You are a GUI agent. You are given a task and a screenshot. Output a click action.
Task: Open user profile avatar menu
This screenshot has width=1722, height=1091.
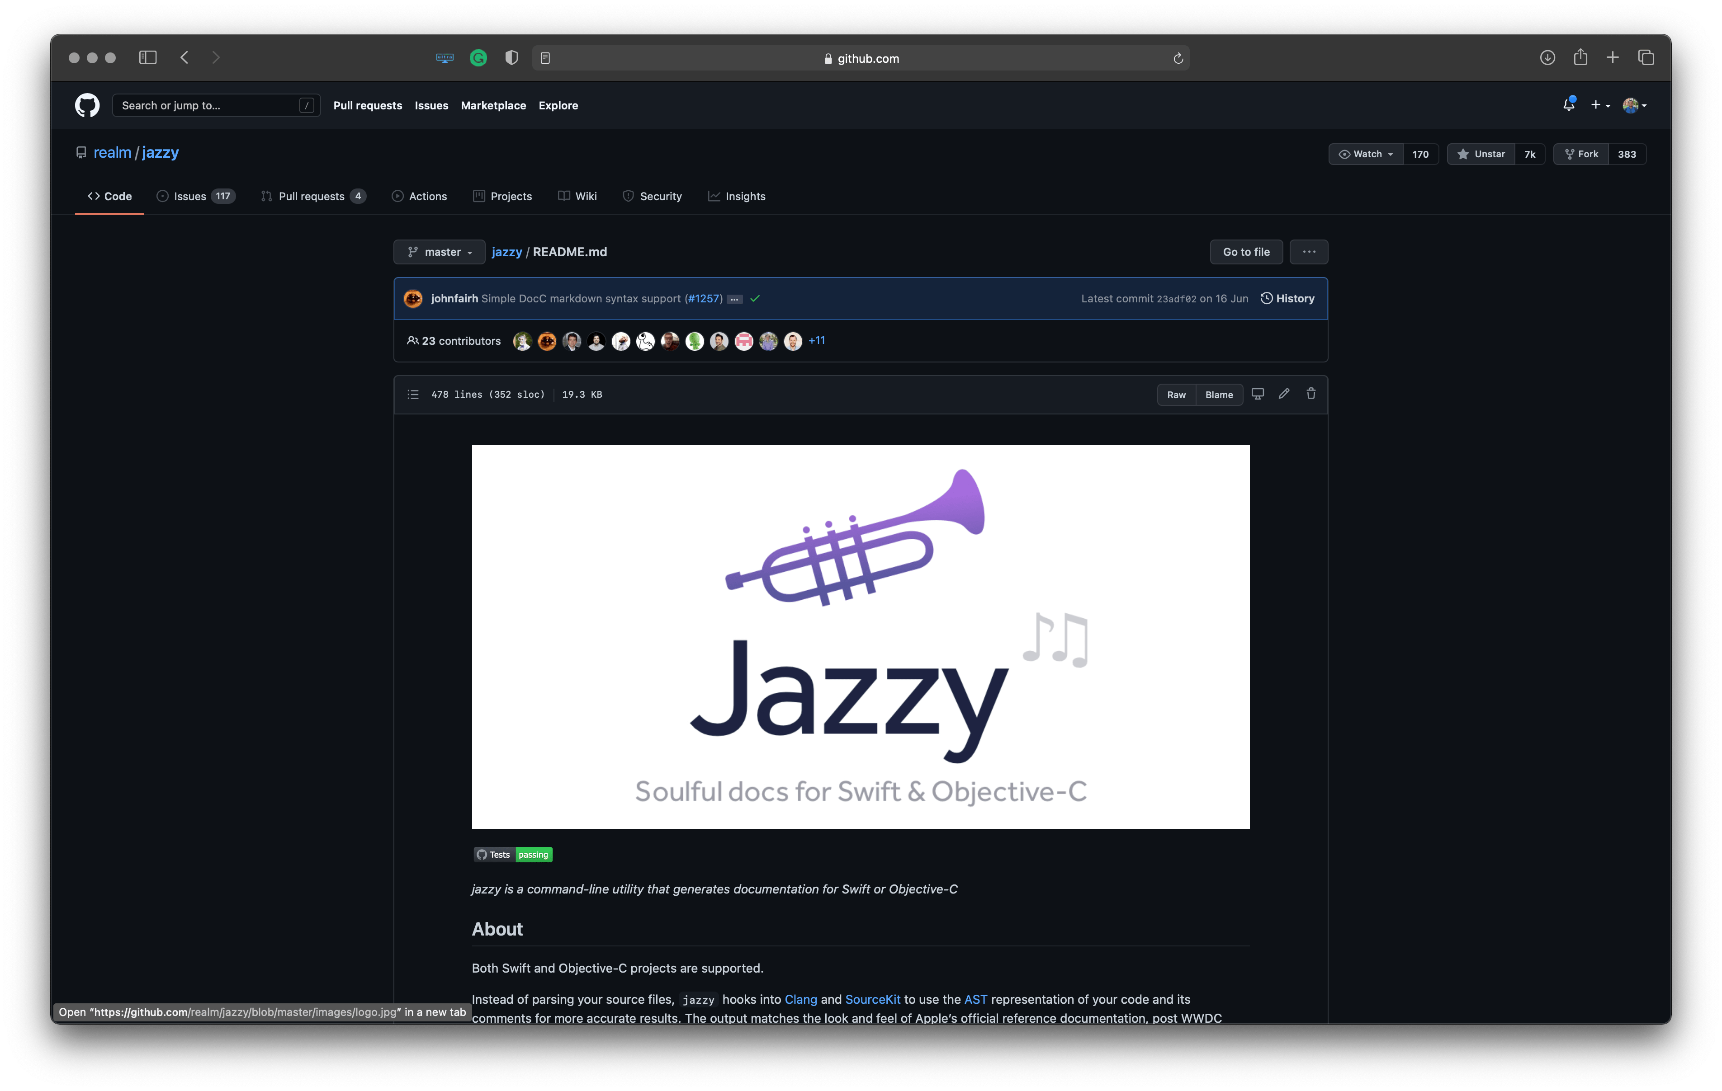click(1635, 105)
